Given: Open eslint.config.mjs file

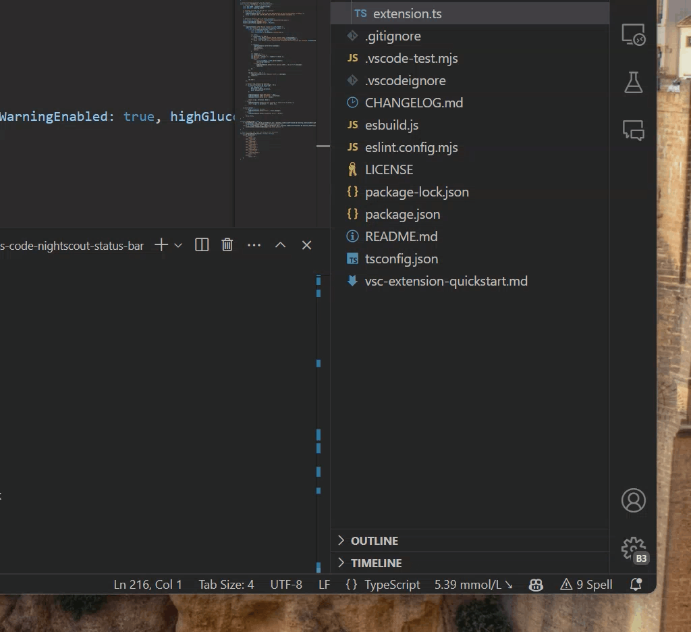Looking at the screenshot, I should click(470, 147).
